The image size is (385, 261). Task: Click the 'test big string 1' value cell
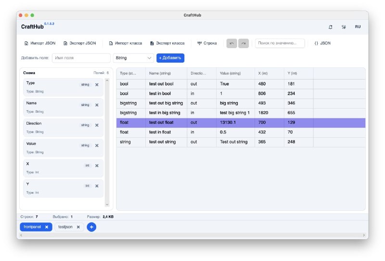[235, 113]
